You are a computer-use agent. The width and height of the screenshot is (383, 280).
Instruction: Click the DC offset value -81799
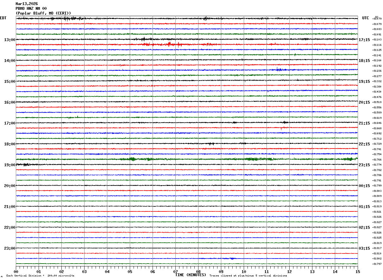point(377,186)
